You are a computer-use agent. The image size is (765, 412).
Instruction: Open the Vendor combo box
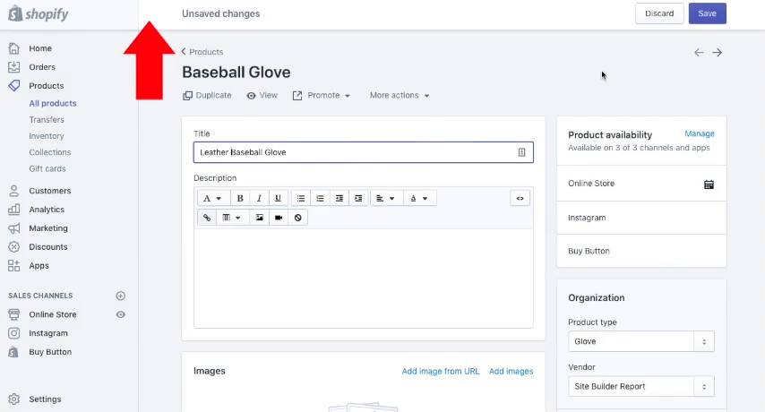tap(640, 387)
